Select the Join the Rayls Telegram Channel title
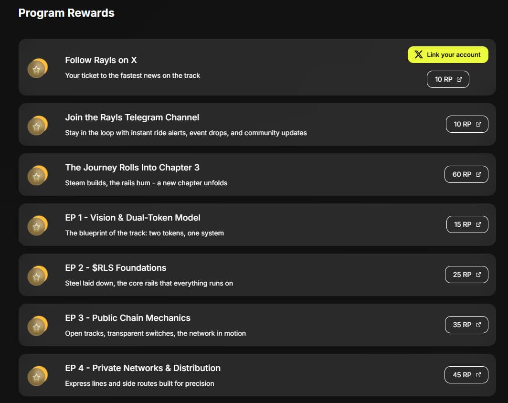This screenshot has width=508, height=403. point(132,117)
